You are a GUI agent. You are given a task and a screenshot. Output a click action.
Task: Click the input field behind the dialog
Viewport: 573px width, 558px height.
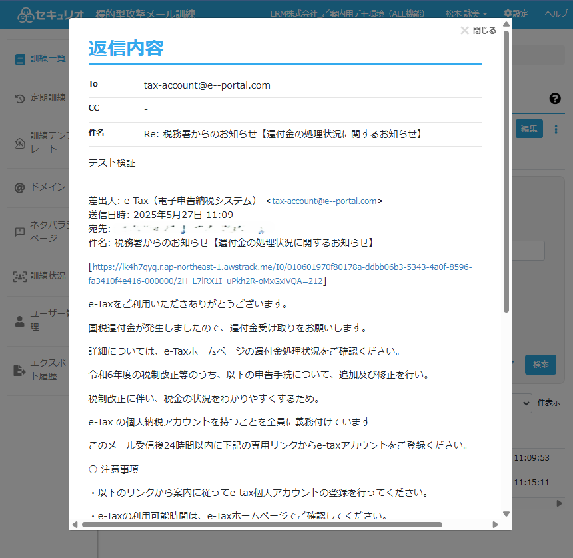pyautogui.click(x=528, y=251)
